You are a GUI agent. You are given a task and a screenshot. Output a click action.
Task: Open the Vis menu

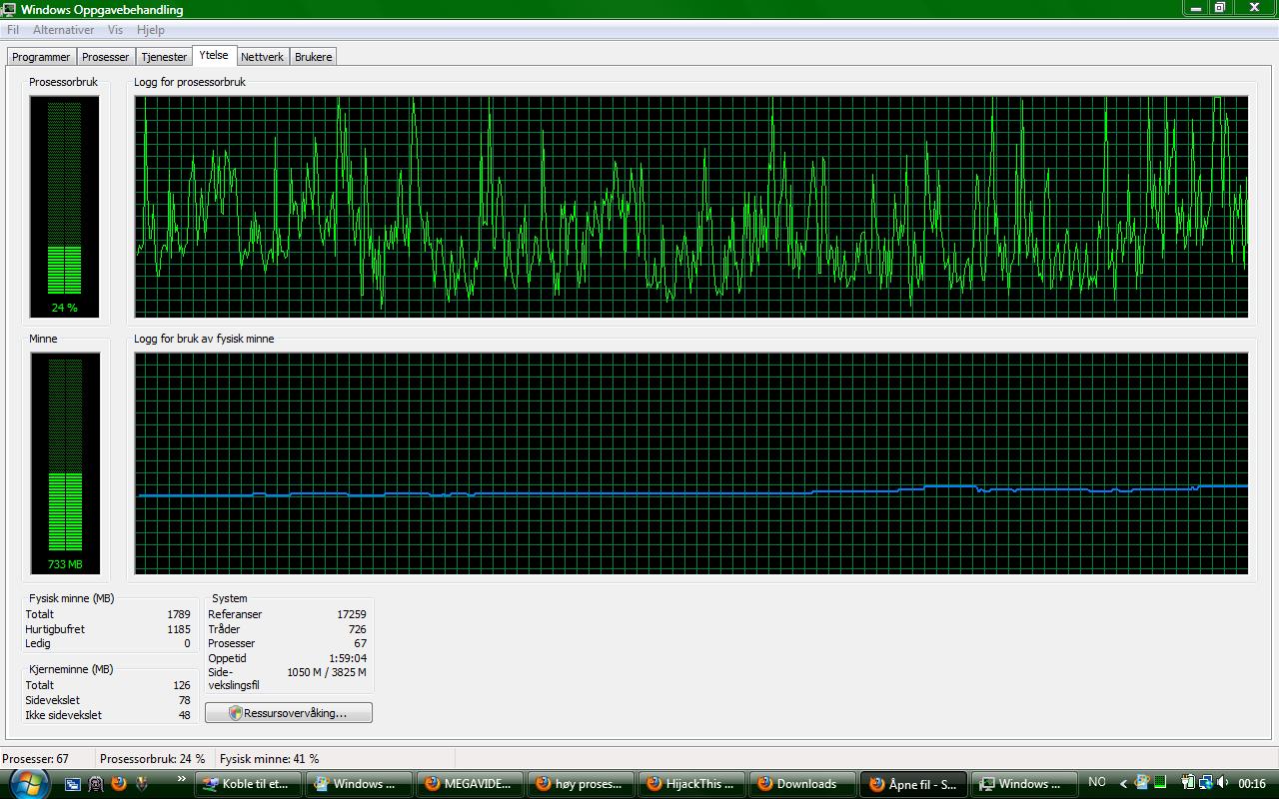[116, 30]
